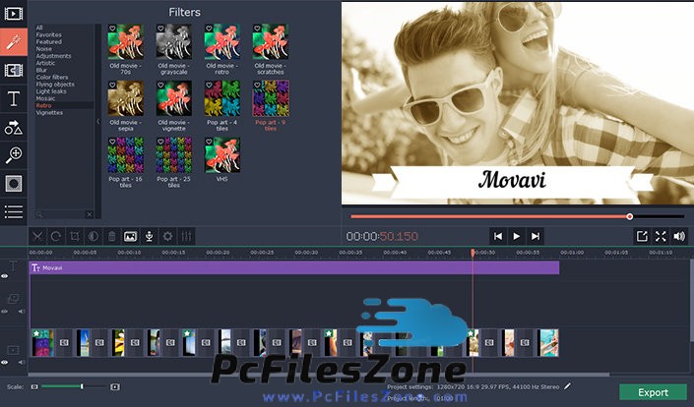The height and width of the screenshot is (407, 694).
Task: Open the more tools list icon
Action: point(14,211)
